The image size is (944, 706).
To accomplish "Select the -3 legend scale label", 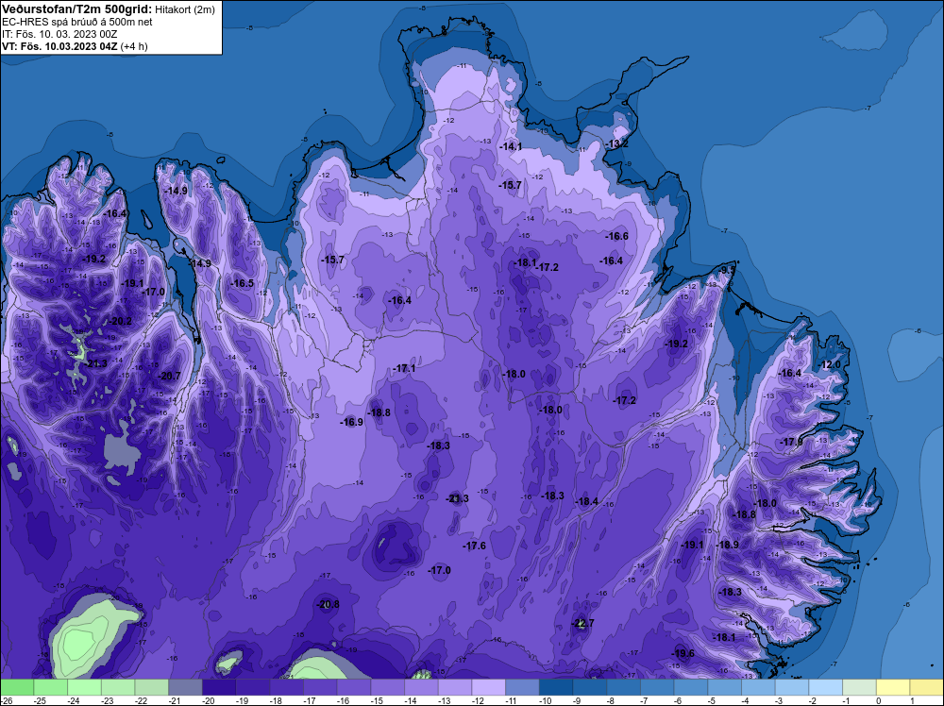I will click(781, 700).
